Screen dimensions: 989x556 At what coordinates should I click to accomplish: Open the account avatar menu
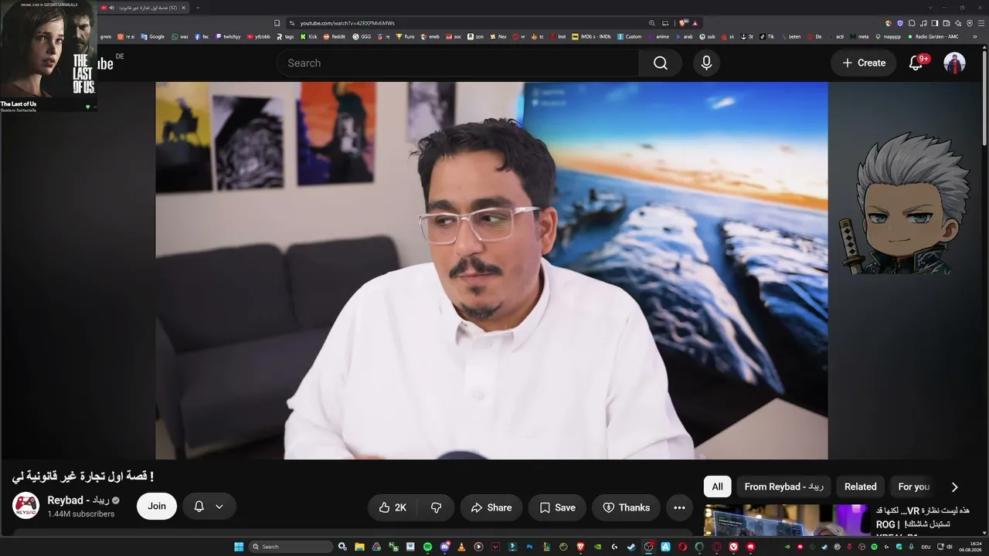pos(954,63)
